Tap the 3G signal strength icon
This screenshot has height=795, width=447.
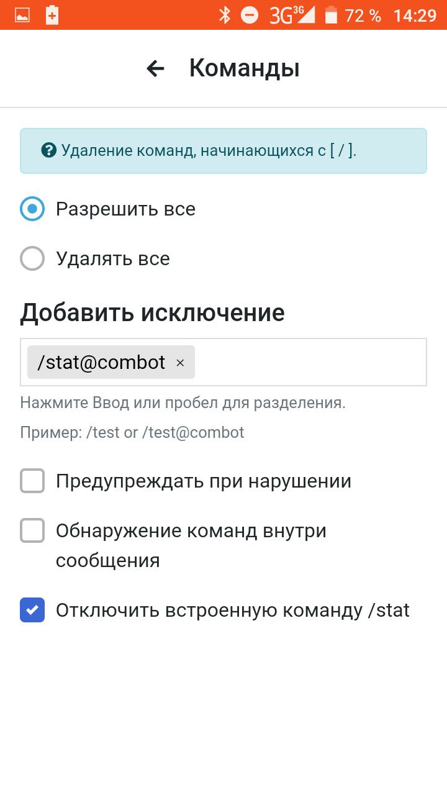coord(292,15)
